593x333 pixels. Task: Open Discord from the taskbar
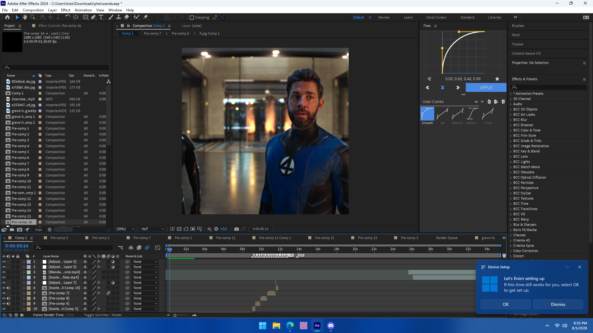331,326
